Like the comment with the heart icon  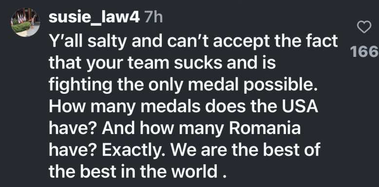(x=364, y=27)
